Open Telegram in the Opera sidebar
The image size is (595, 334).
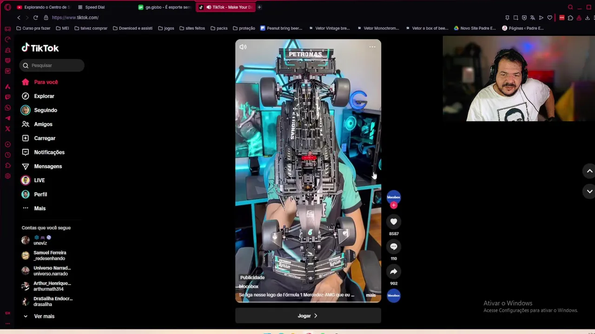tap(7, 118)
